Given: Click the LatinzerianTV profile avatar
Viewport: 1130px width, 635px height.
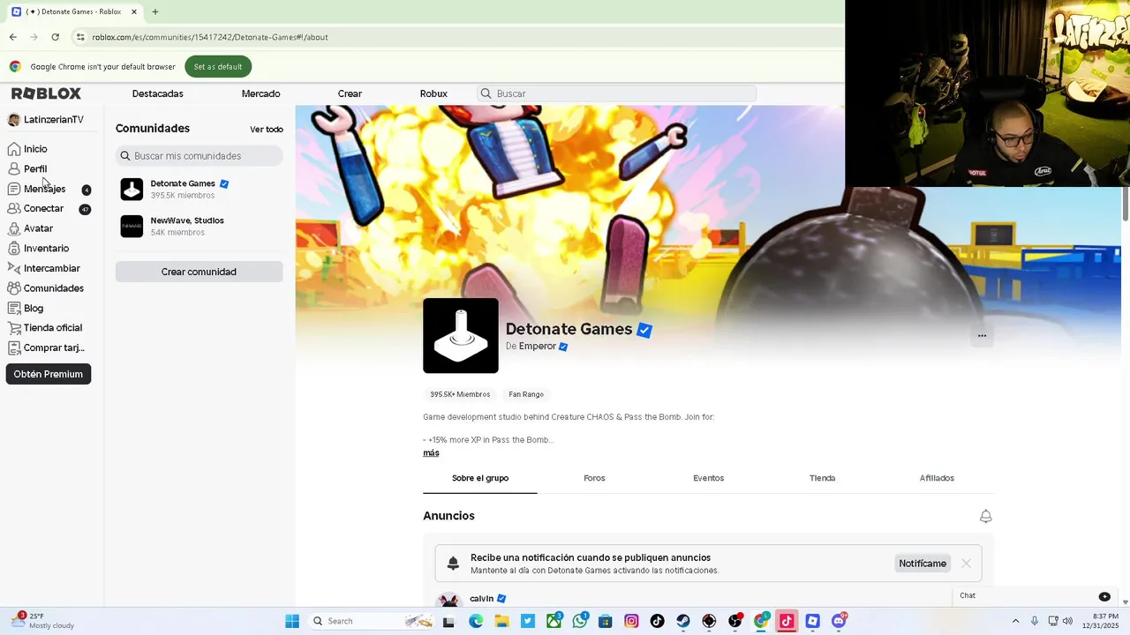Looking at the screenshot, I should point(13,120).
